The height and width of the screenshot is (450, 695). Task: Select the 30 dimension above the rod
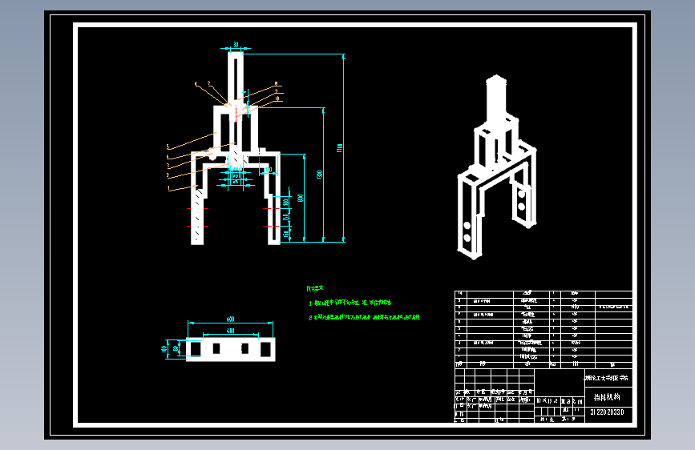236,45
